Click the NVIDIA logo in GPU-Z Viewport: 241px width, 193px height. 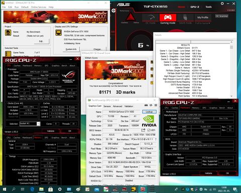(x=149, y=121)
